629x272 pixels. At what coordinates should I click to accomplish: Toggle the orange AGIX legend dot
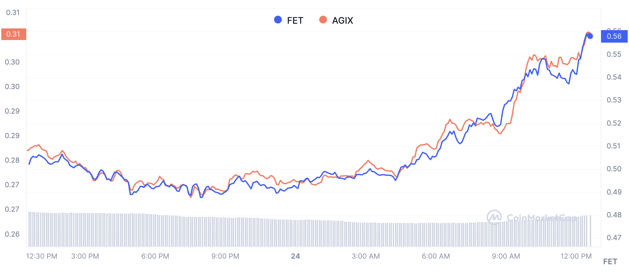click(x=323, y=20)
